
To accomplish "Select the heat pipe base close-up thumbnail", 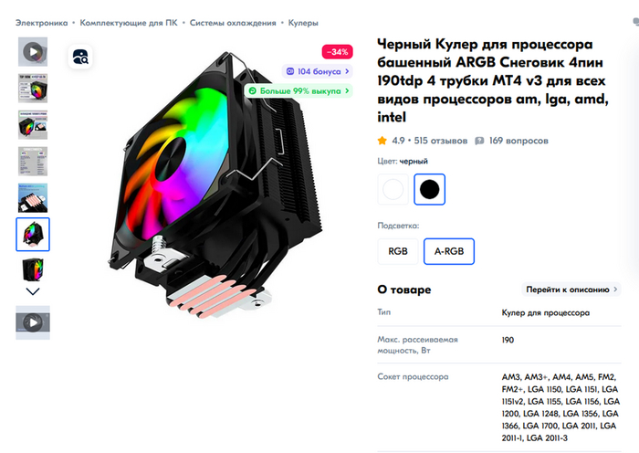I will (33, 198).
